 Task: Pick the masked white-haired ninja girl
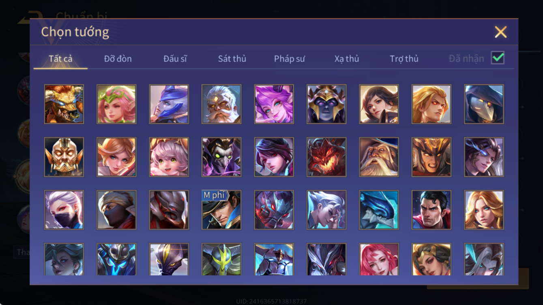pyautogui.click(x=64, y=210)
